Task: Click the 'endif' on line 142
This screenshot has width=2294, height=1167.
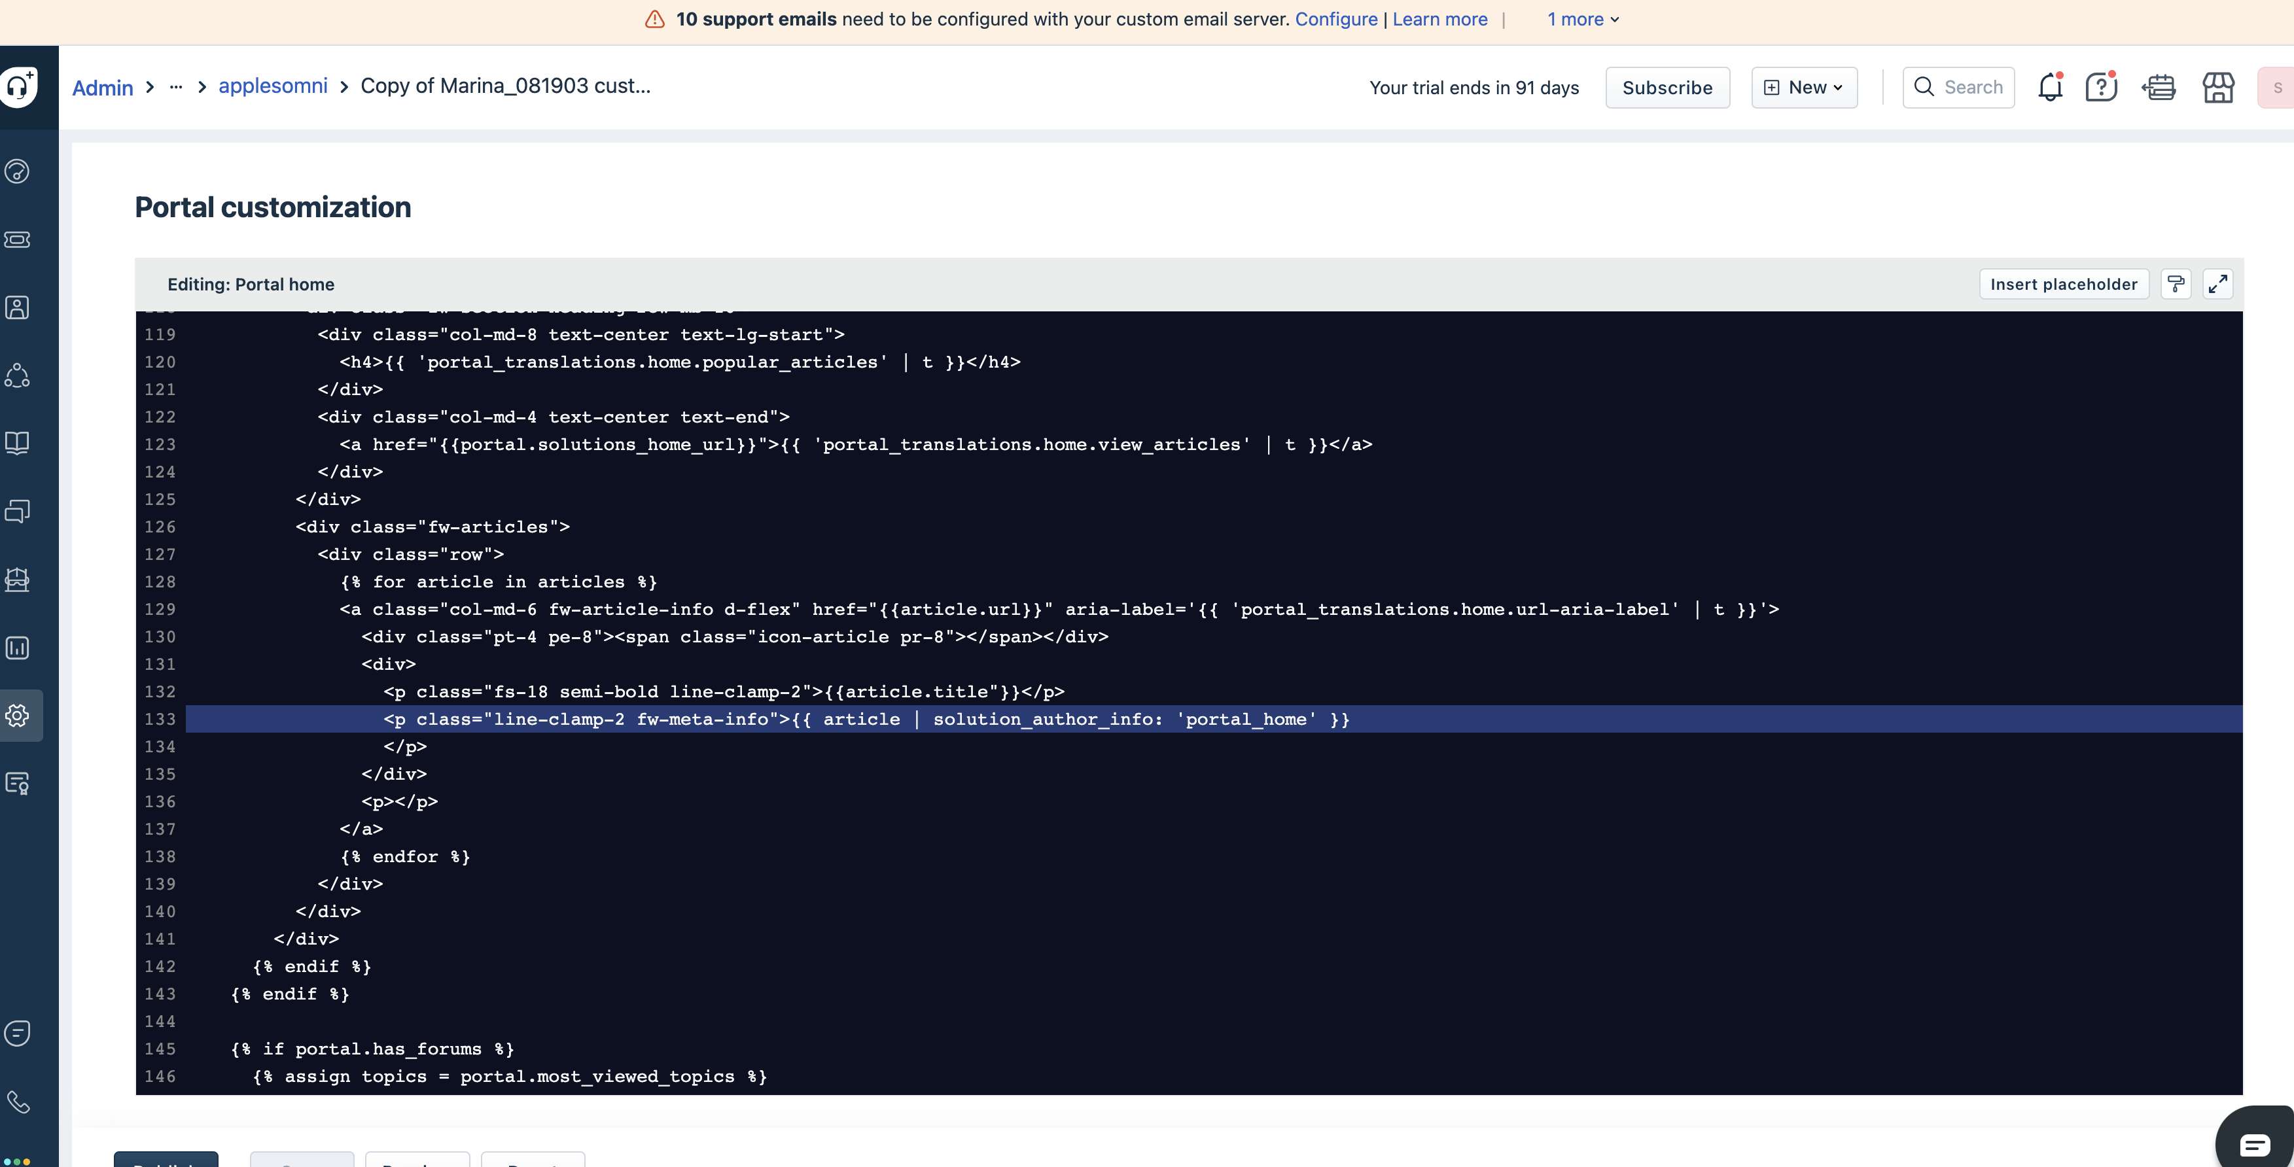Action: (x=311, y=967)
